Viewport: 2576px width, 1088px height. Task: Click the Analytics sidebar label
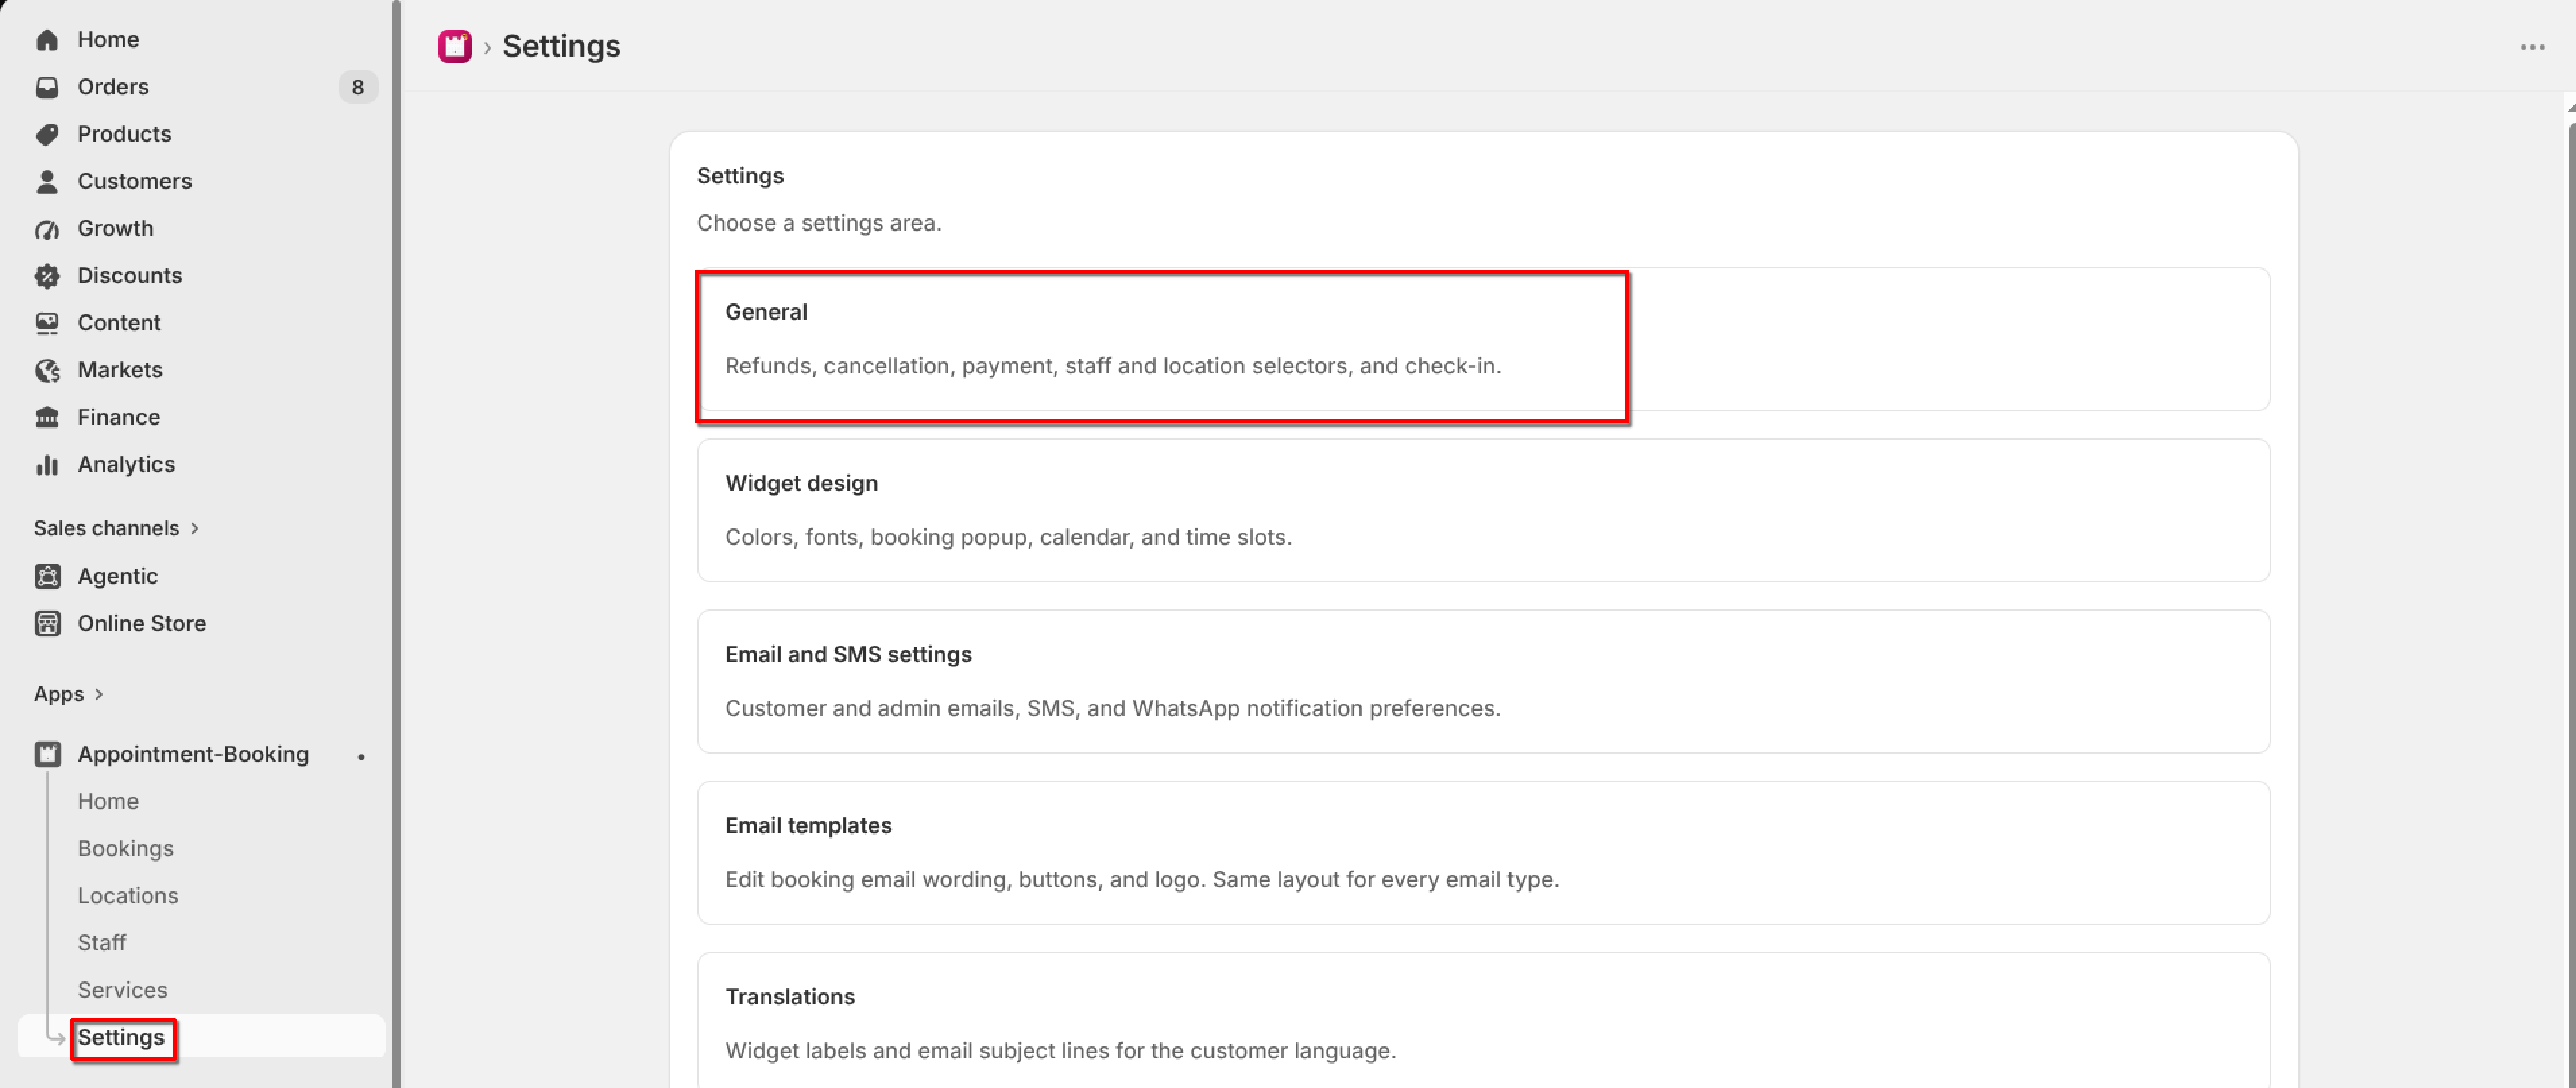coord(126,464)
